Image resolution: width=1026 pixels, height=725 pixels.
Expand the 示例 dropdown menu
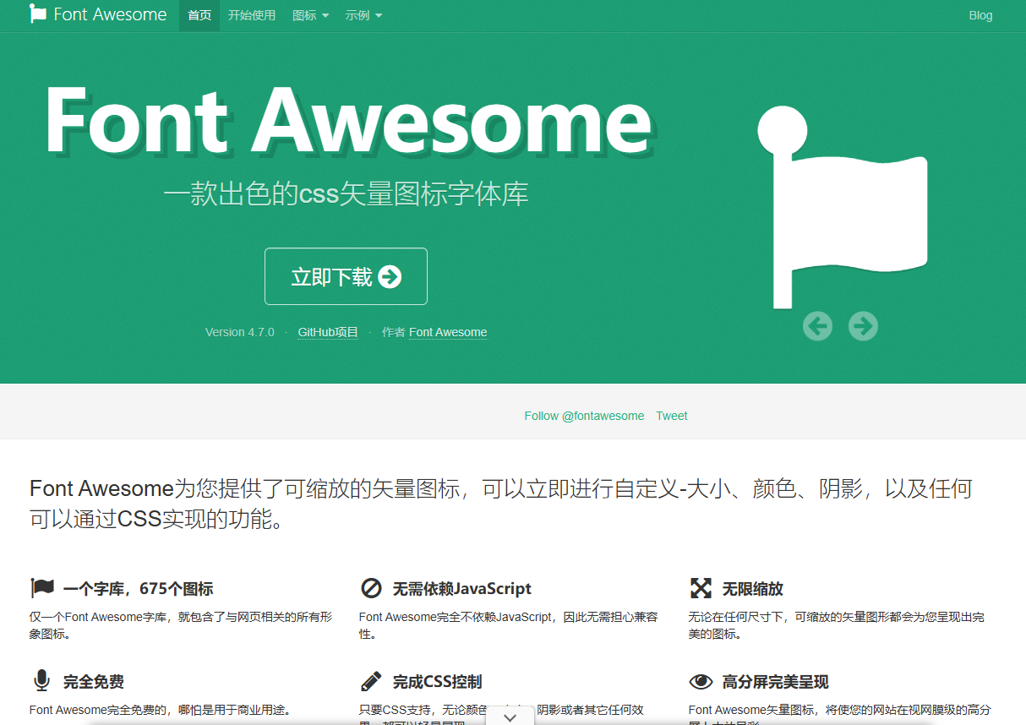coord(363,15)
